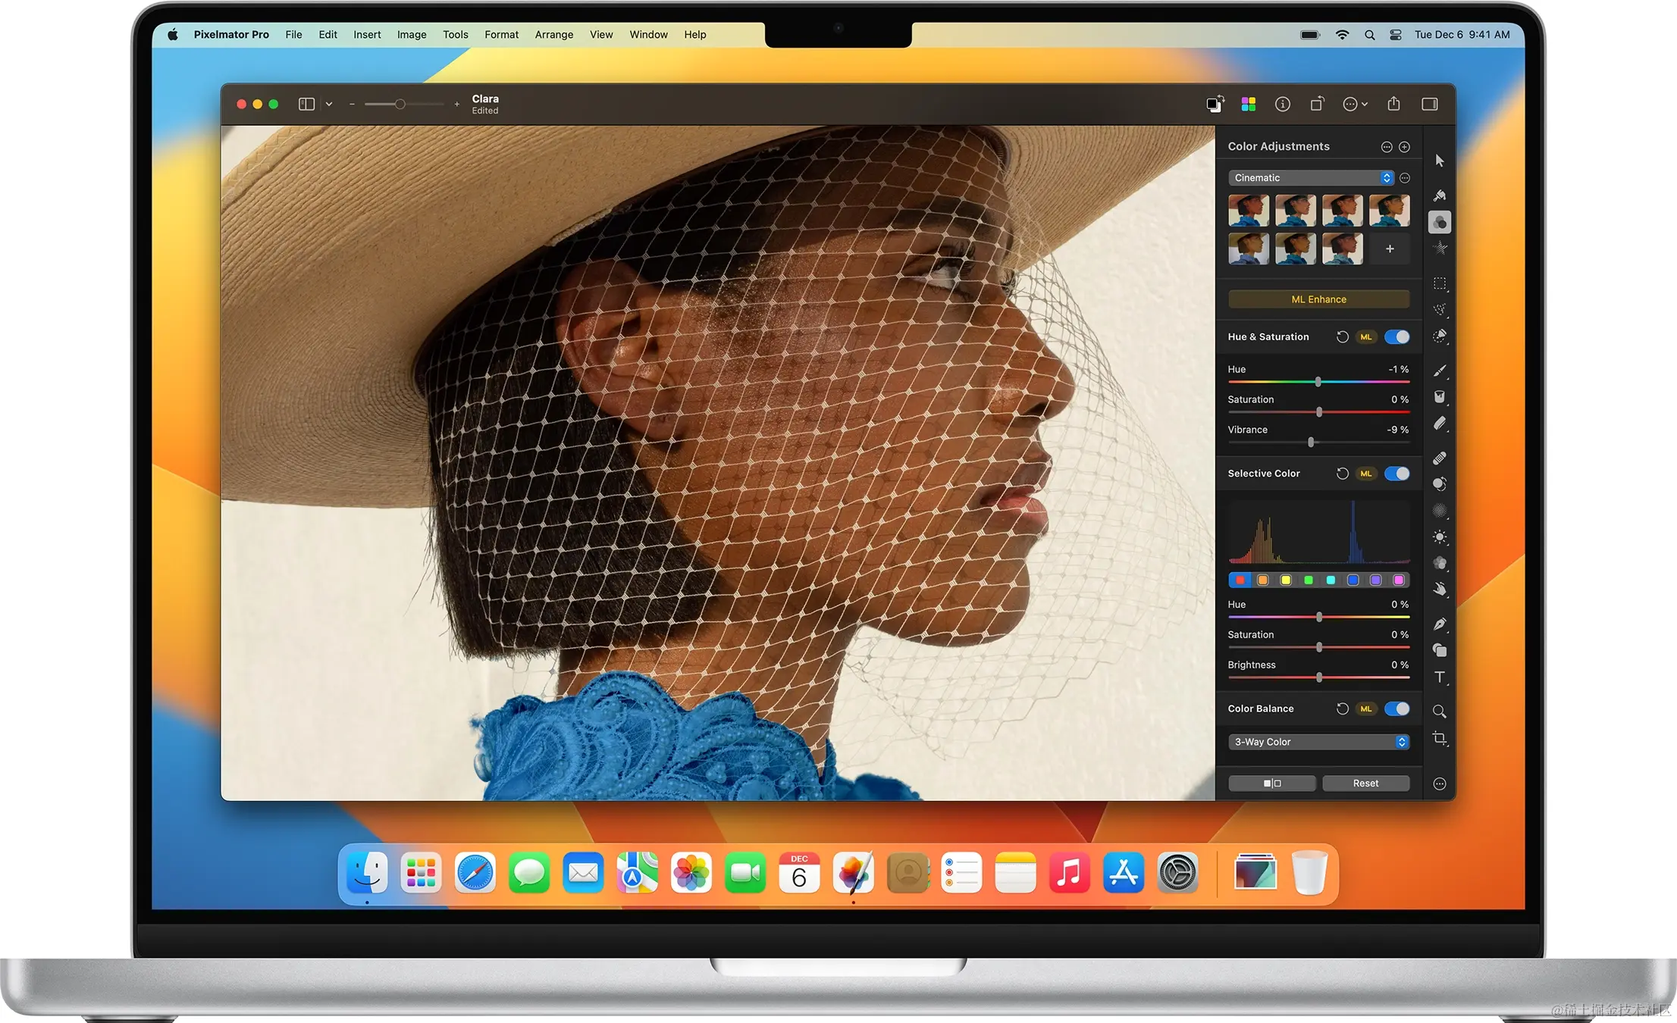Click the ML Enhance button
Viewport: 1677px width, 1023px height.
pos(1318,299)
